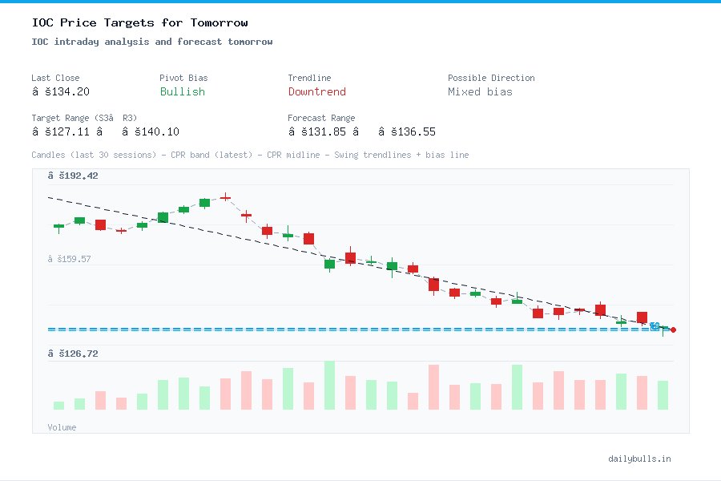Click the blue CPR price label marker near last candle
This screenshot has width=721, height=481.
655,327
